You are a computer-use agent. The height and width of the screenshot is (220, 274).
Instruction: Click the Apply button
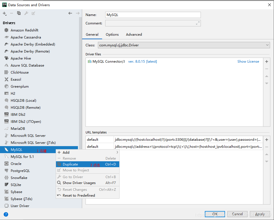[260, 214]
